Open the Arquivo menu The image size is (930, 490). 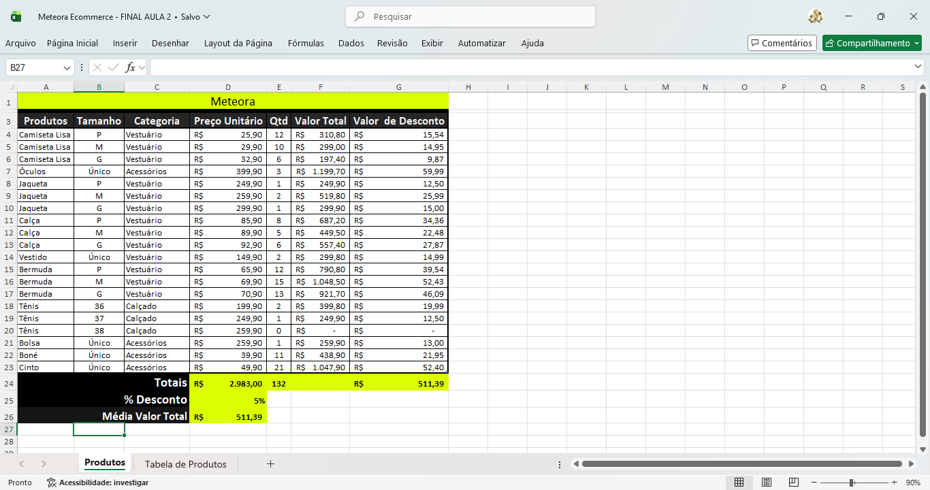(x=20, y=43)
